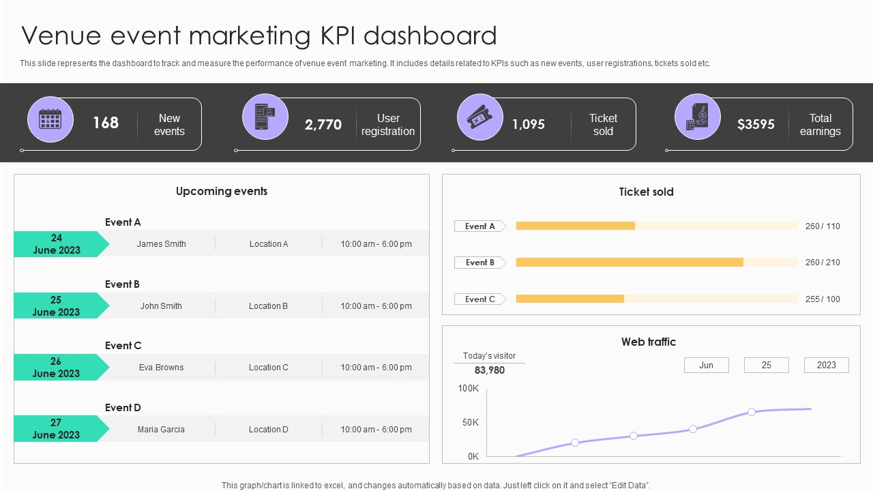Click the Today's visitor 83,980 value
Screen dimensions: 873x491
click(490, 370)
